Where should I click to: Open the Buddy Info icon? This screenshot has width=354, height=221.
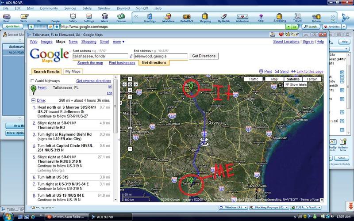333,145
